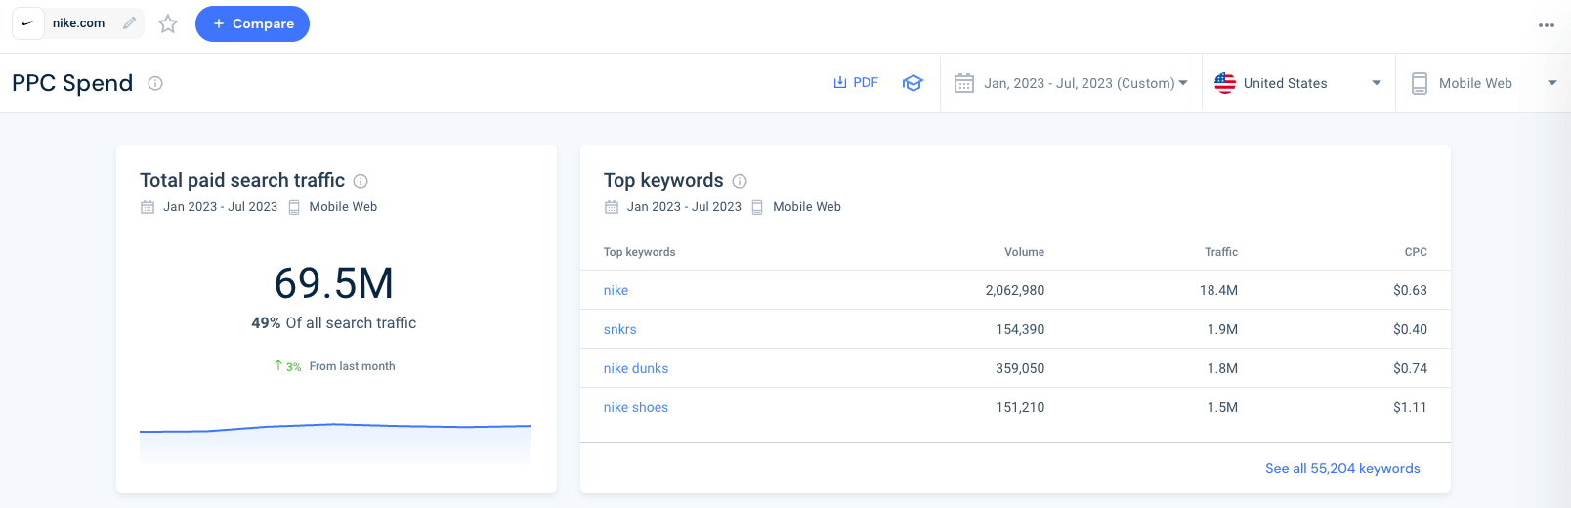
Task: Click the CPC column header
Action: (x=1416, y=252)
